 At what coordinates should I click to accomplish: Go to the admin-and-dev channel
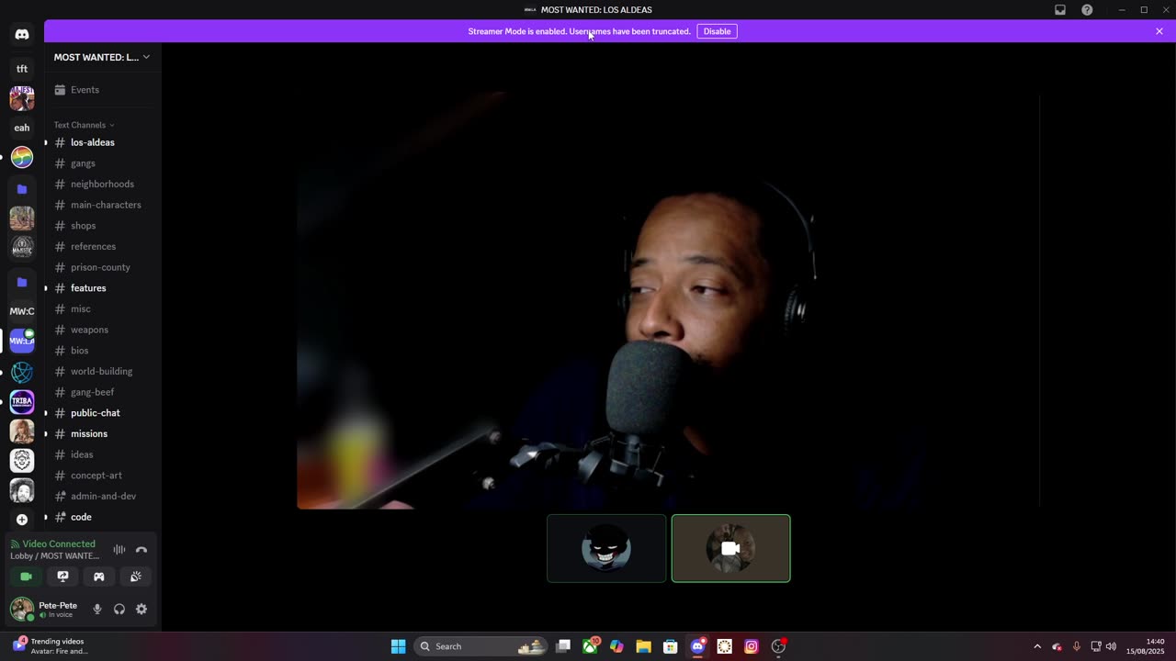coord(102,496)
